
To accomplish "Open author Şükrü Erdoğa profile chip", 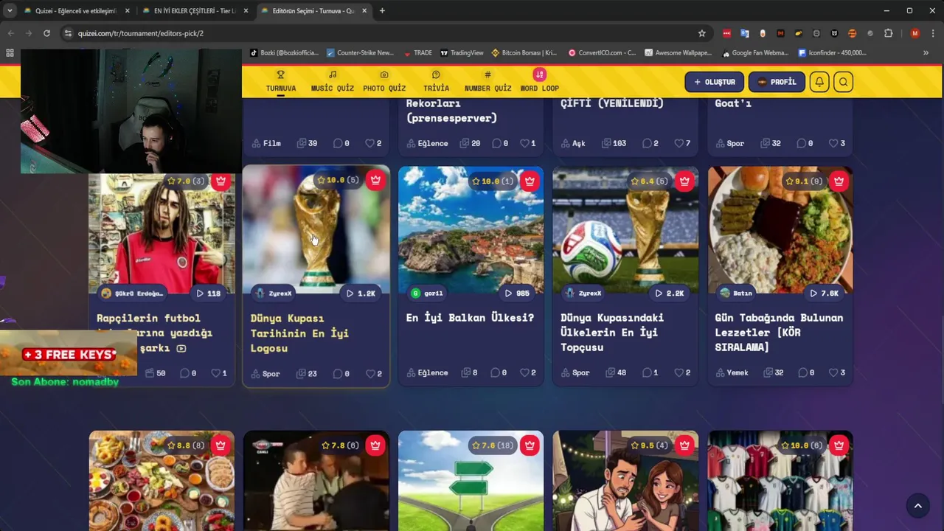I will pyautogui.click(x=133, y=293).
